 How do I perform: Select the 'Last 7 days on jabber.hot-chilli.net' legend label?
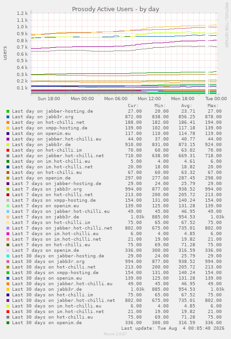[x=62, y=228]
